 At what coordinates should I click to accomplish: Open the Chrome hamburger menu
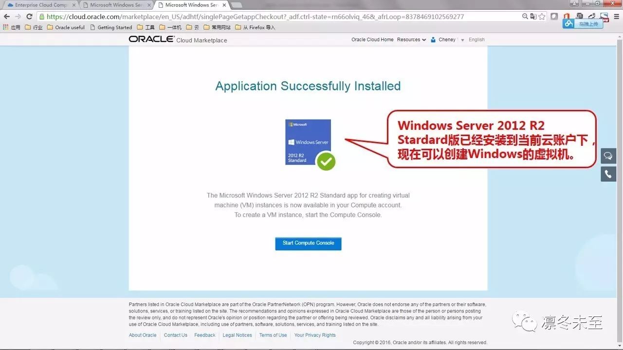pyautogui.click(x=617, y=17)
